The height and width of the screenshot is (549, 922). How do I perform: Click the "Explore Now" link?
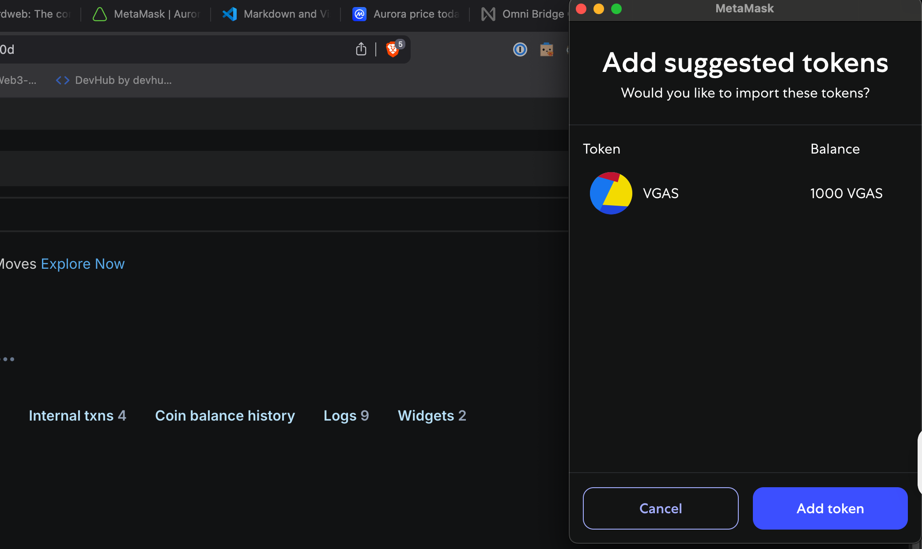[x=83, y=263]
